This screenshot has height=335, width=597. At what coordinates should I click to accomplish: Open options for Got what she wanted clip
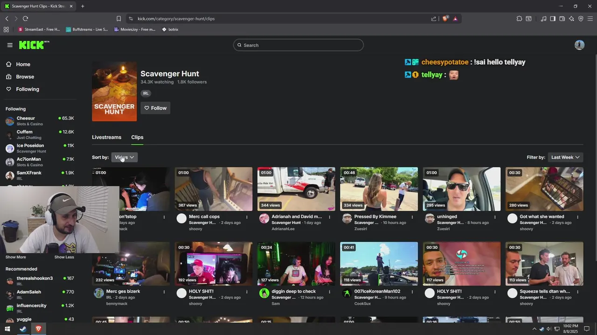pyautogui.click(x=577, y=217)
